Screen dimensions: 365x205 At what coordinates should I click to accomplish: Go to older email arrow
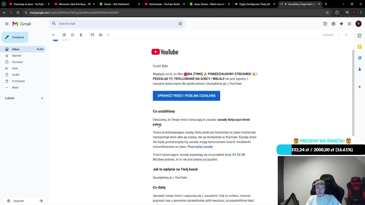346,35
